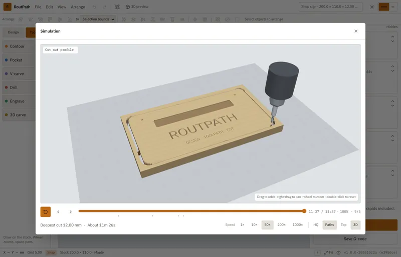Switch to the Top camera view
Screen dimensions: 401x257
click(x=343, y=225)
